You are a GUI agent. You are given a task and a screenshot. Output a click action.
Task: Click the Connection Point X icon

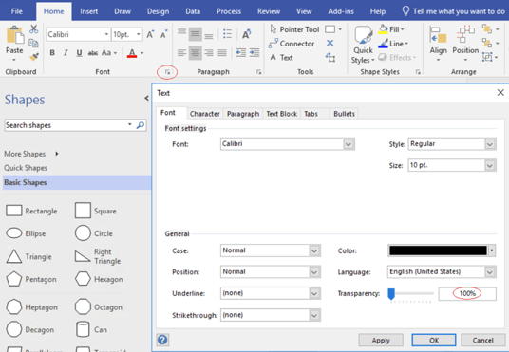330,43
